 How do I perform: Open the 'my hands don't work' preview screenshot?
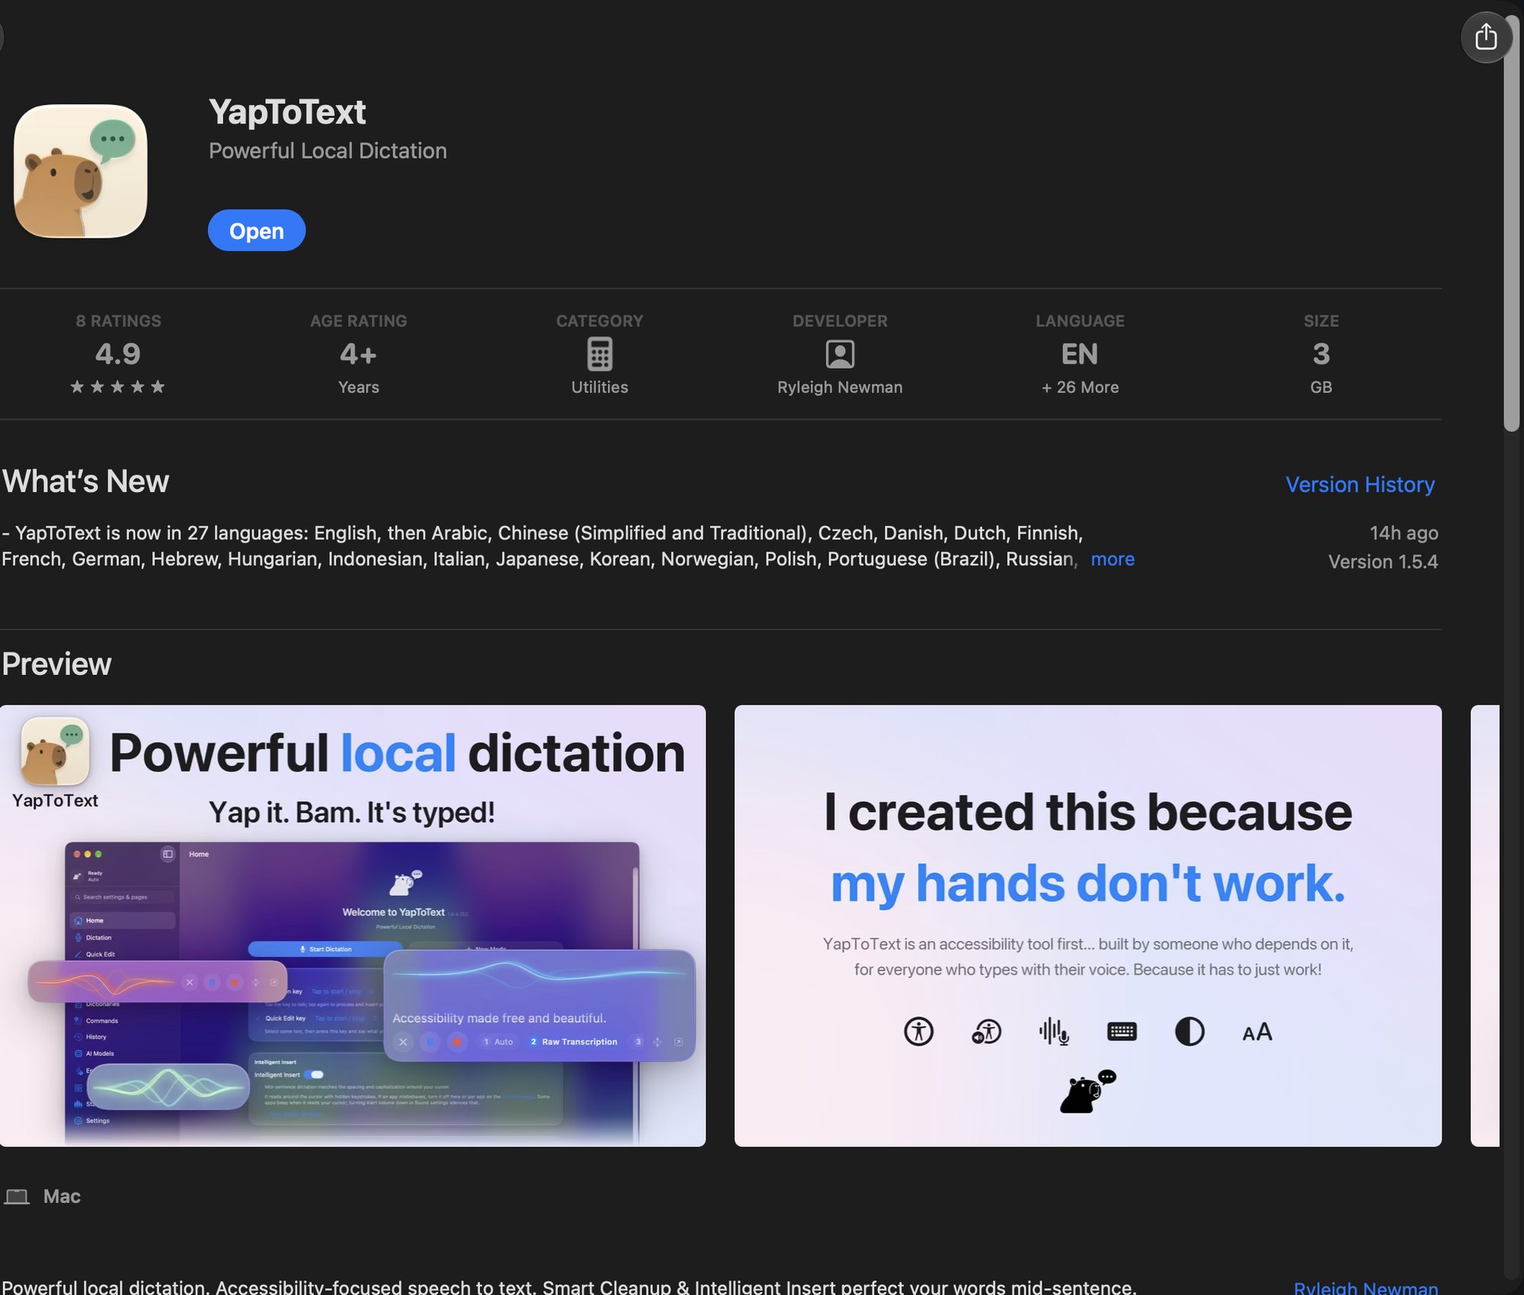(1087, 926)
